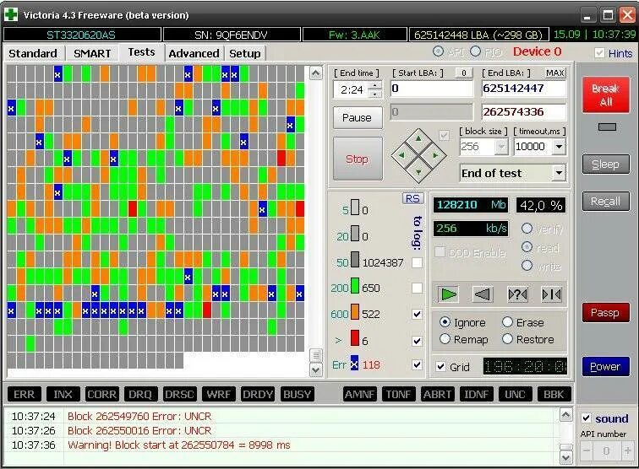Click log pane scroll up arrow
639x469 pixels.
[x=565, y=414]
